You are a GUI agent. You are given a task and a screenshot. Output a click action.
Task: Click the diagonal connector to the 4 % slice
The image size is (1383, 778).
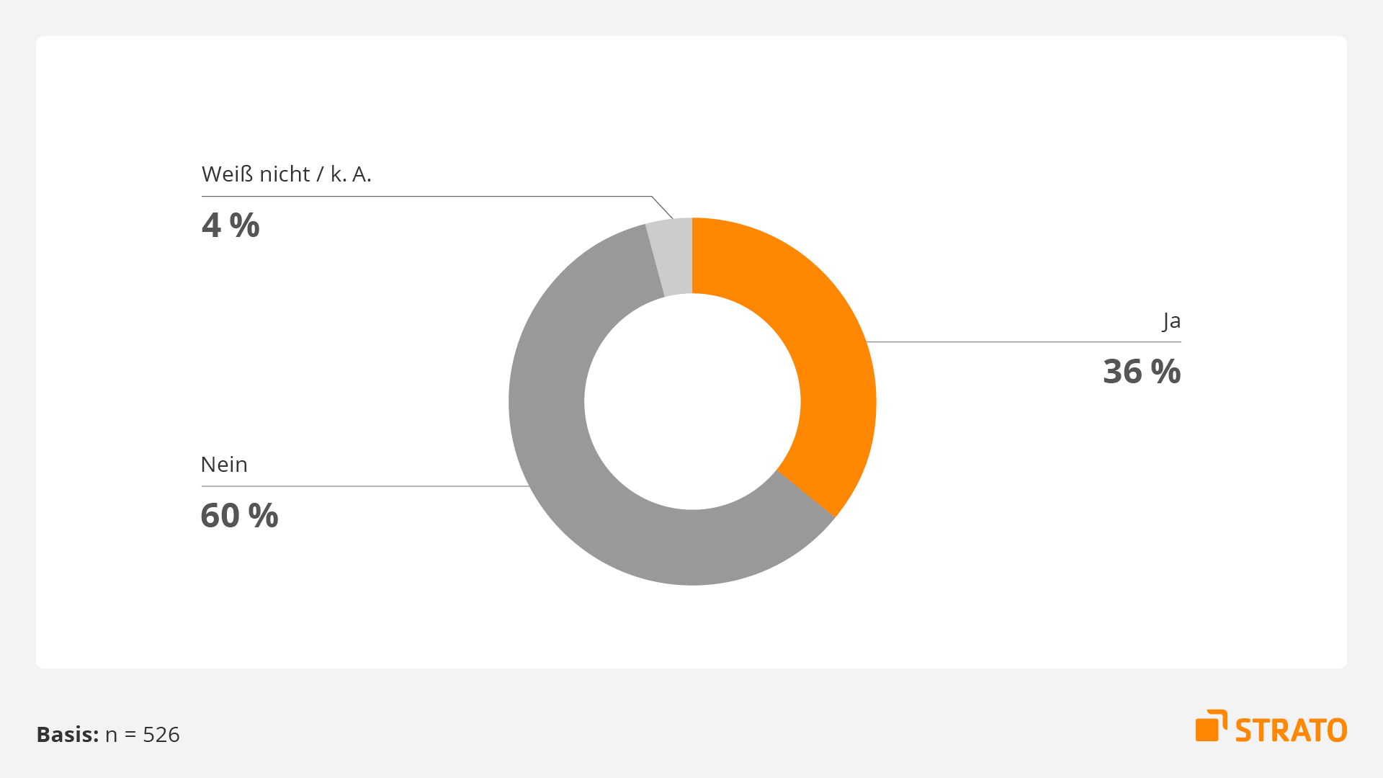pyautogui.click(x=662, y=207)
